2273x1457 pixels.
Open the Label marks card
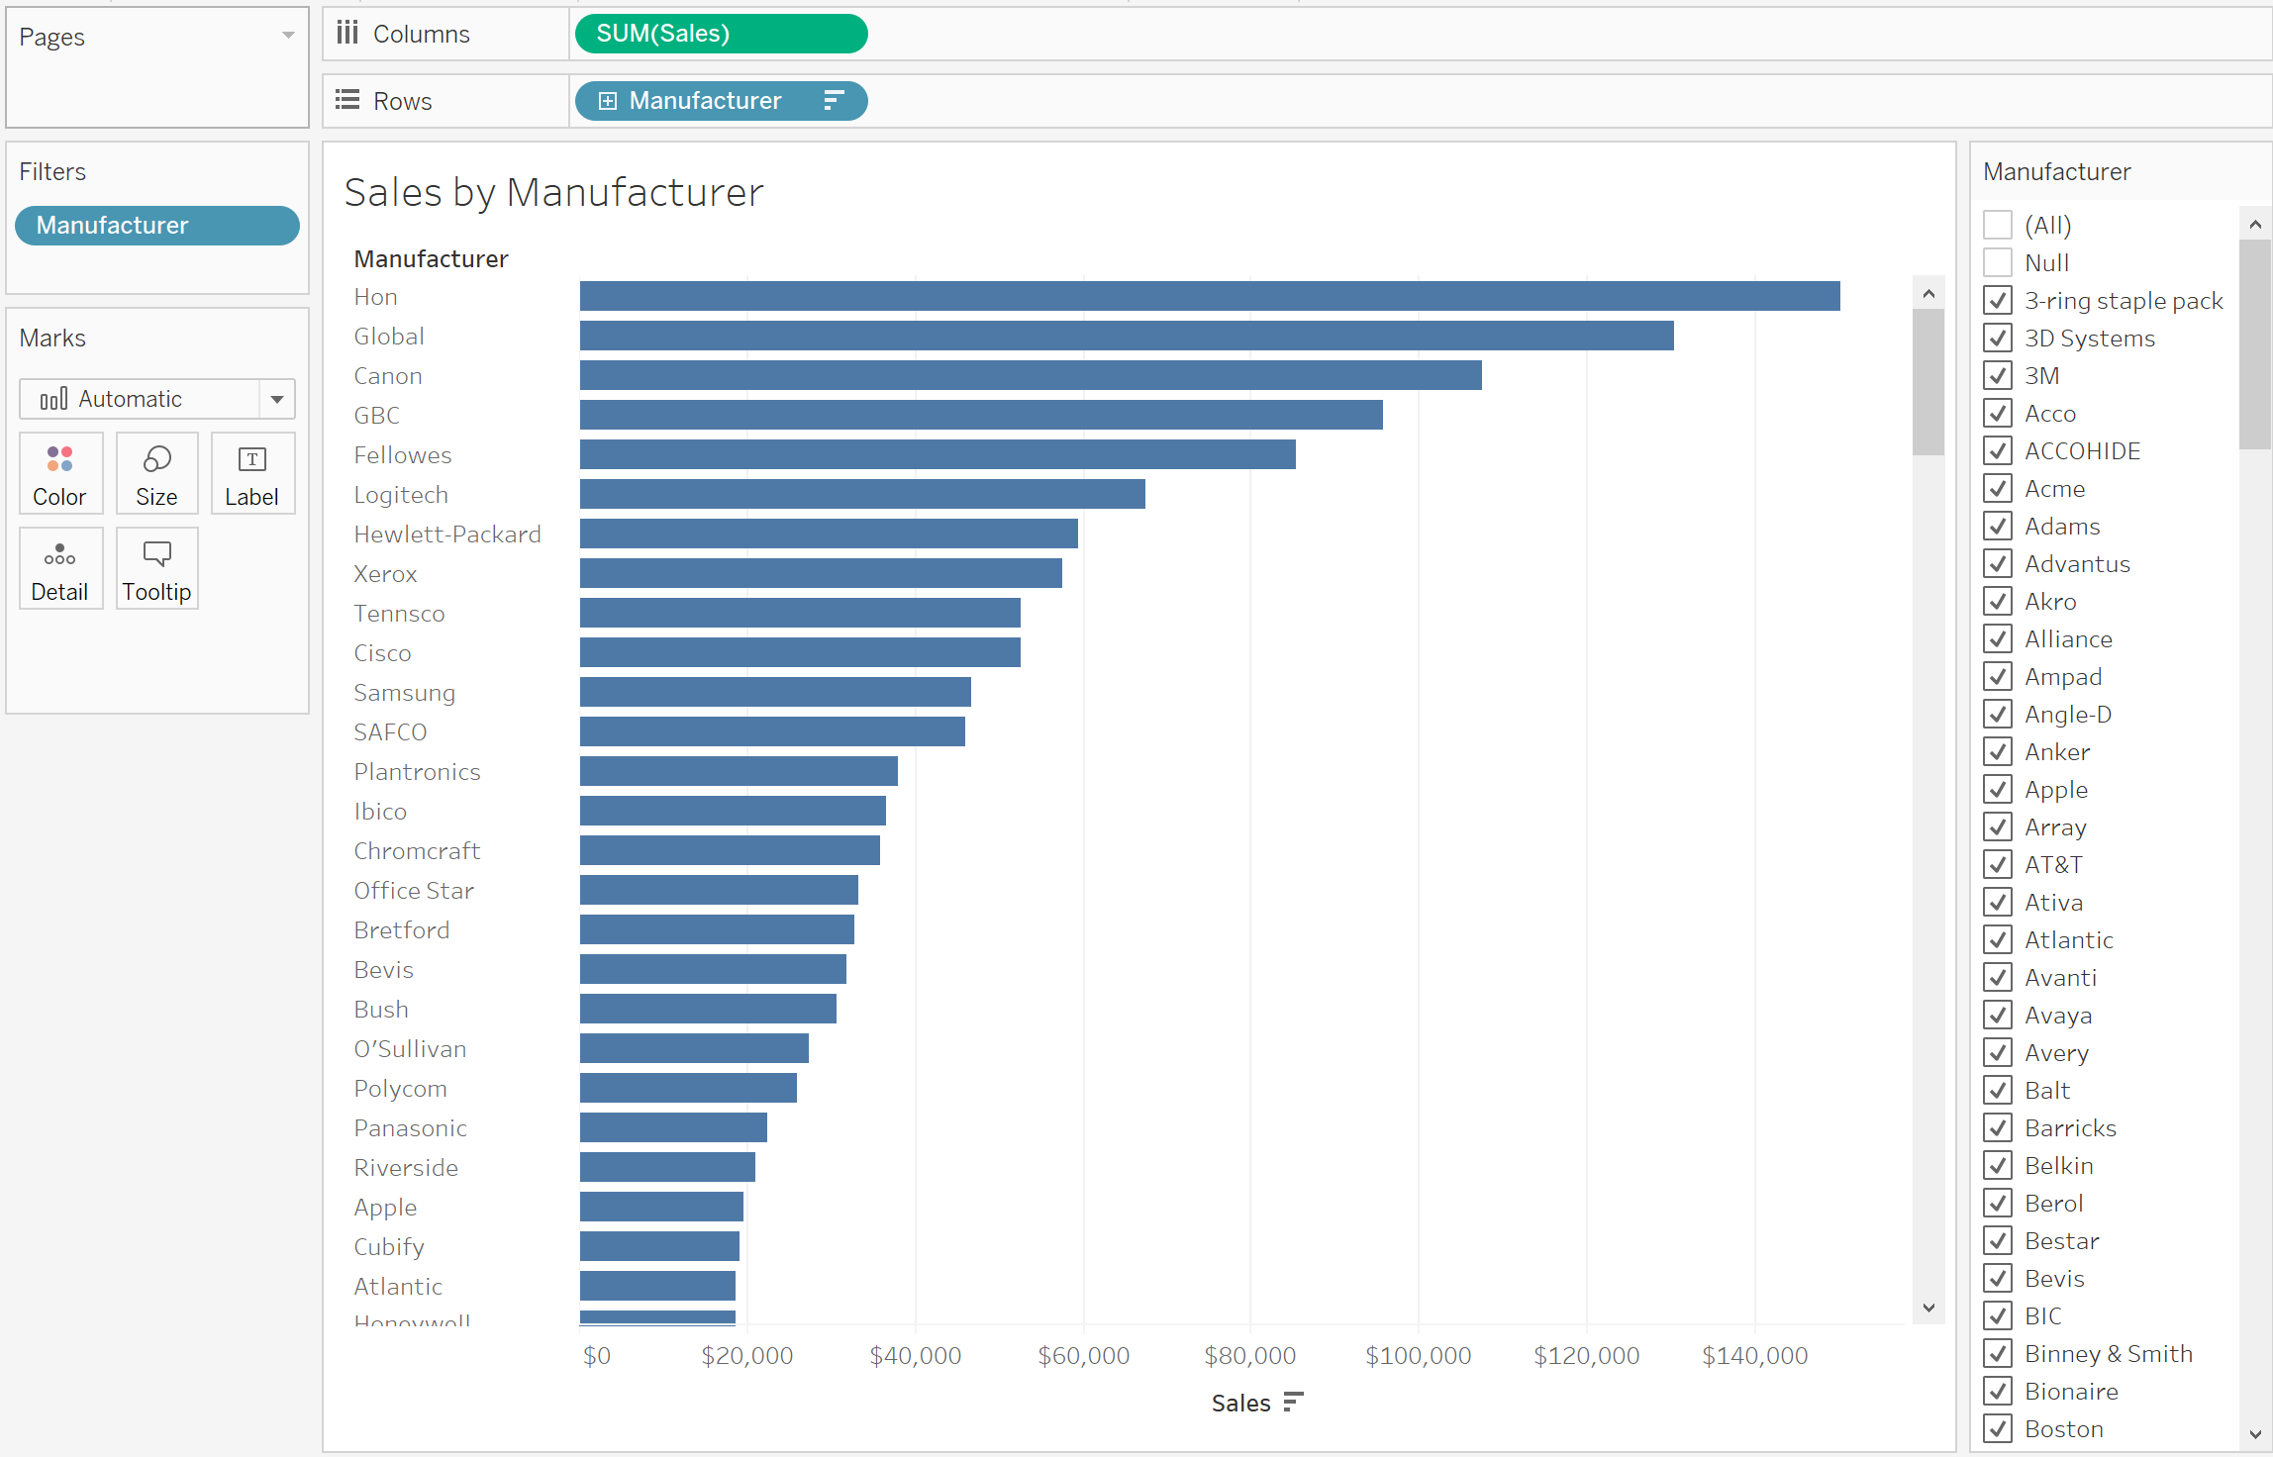click(x=252, y=473)
